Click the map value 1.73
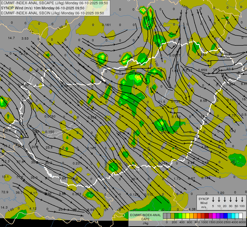The height and width of the screenshot is (227, 247). (177, 179)
